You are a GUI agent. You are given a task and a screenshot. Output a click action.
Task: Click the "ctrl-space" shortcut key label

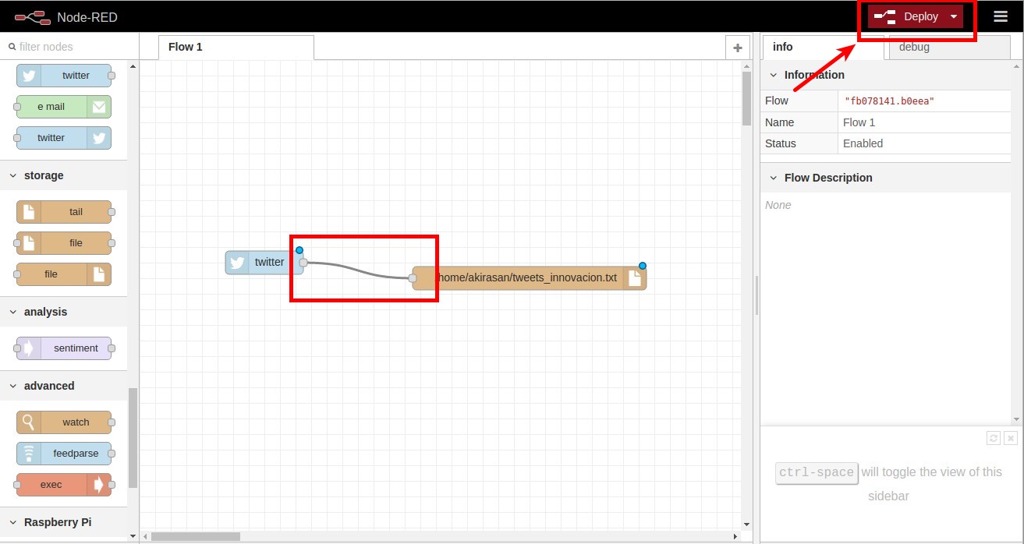[817, 472]
